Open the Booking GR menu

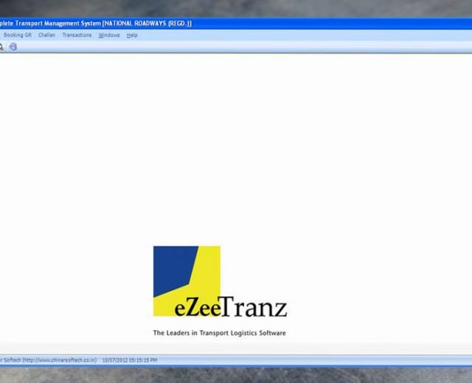(x=18, y=35)
